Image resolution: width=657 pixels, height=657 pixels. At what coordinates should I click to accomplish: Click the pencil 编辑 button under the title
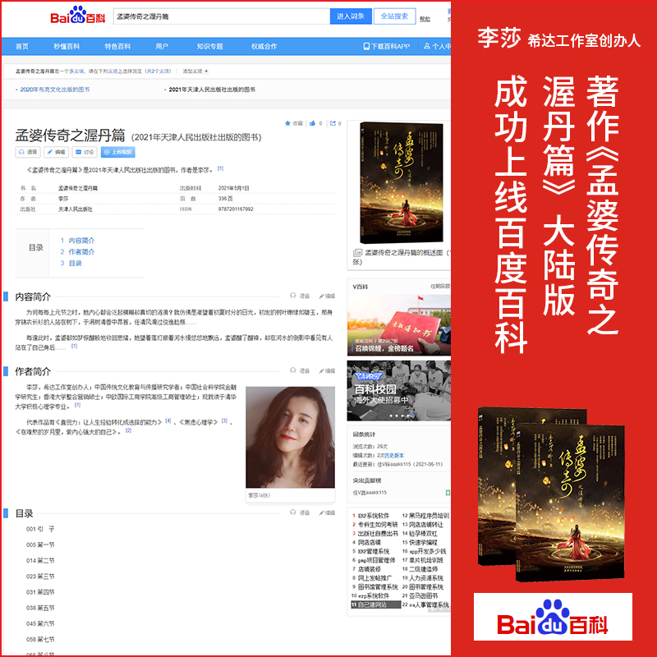pos(56,152)
